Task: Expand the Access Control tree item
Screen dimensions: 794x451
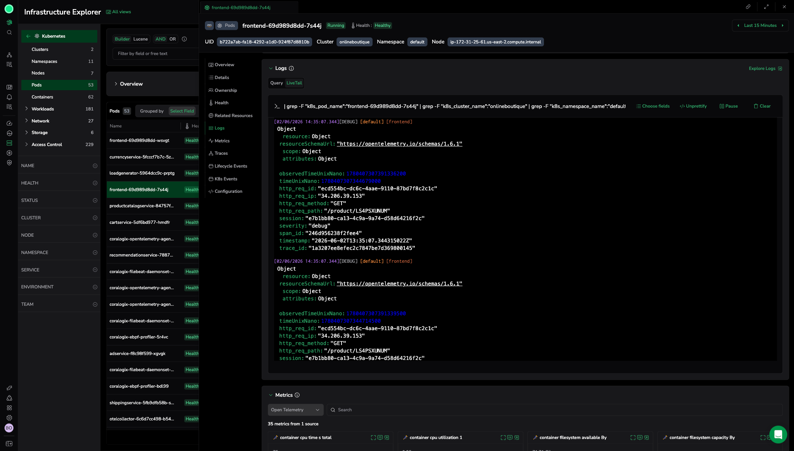Action: [26, 145]
